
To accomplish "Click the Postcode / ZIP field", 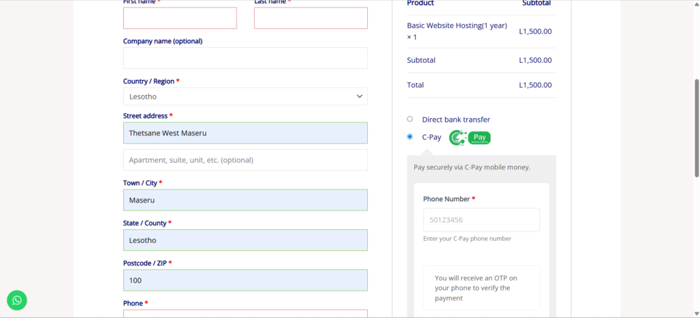I will point(245,280).
